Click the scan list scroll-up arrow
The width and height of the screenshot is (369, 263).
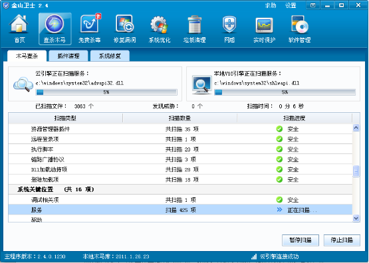(x=356, y=128)
